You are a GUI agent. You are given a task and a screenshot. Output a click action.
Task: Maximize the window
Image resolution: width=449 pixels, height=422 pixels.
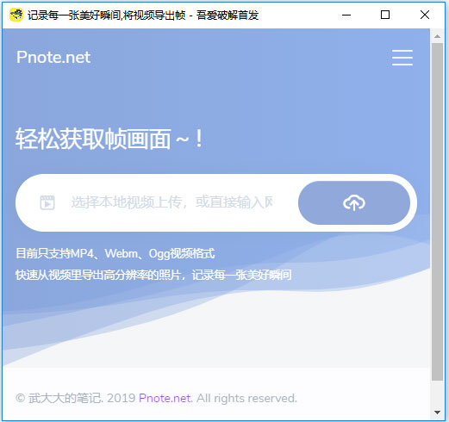pyautogui.click(x=385, y=15)
